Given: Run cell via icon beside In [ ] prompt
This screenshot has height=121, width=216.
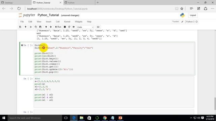Looking at the screenshot, I should click(22, 45).
